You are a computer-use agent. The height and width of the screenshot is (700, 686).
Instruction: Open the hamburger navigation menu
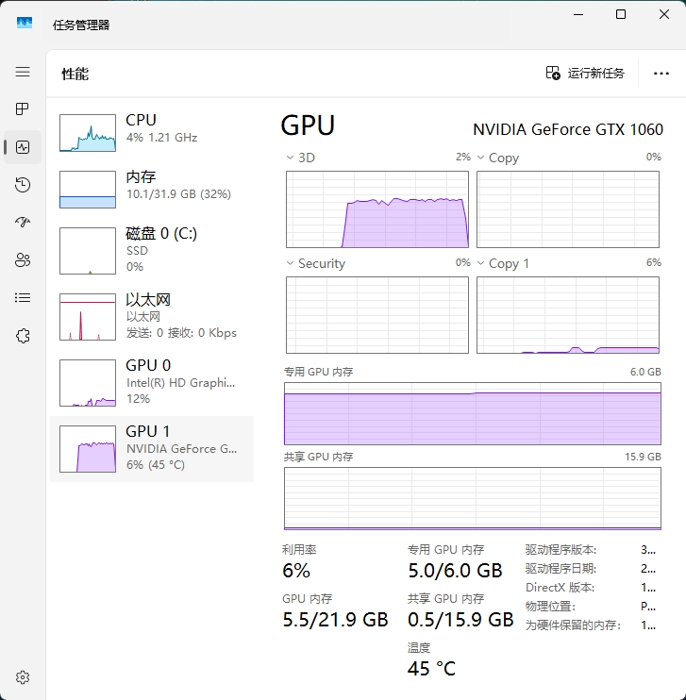(23, 72)
